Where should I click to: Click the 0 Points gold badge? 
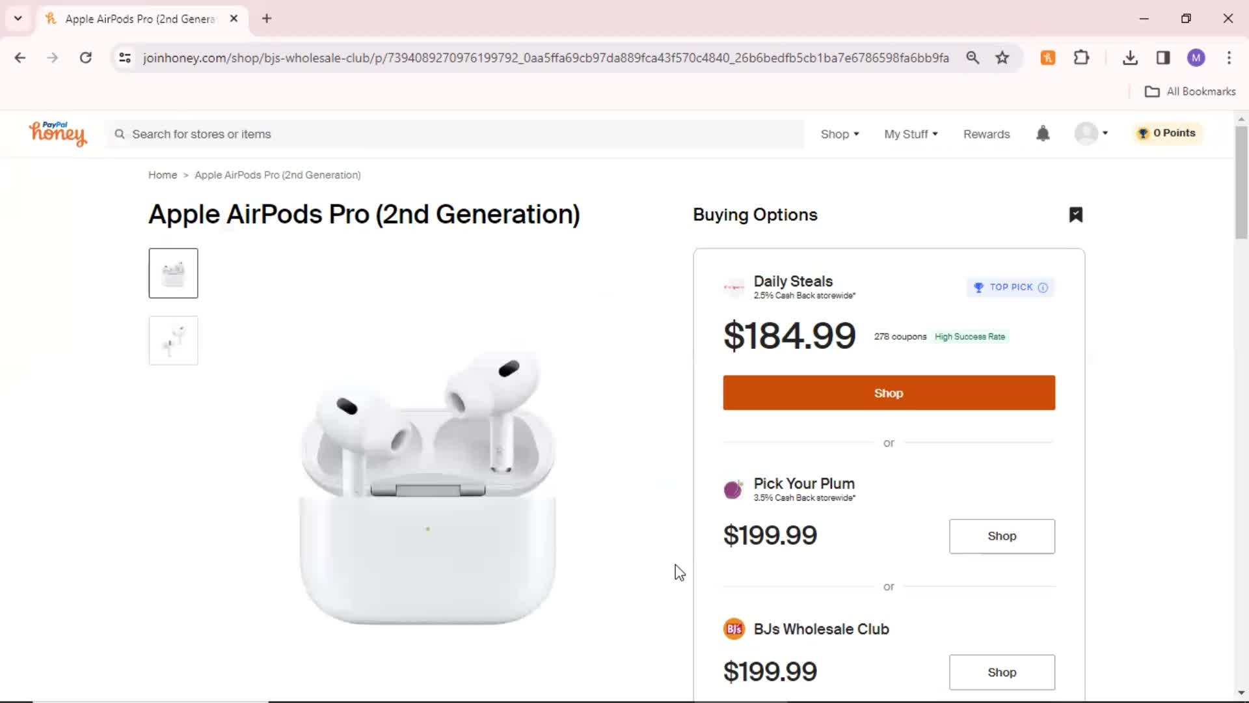(1167, 133)
